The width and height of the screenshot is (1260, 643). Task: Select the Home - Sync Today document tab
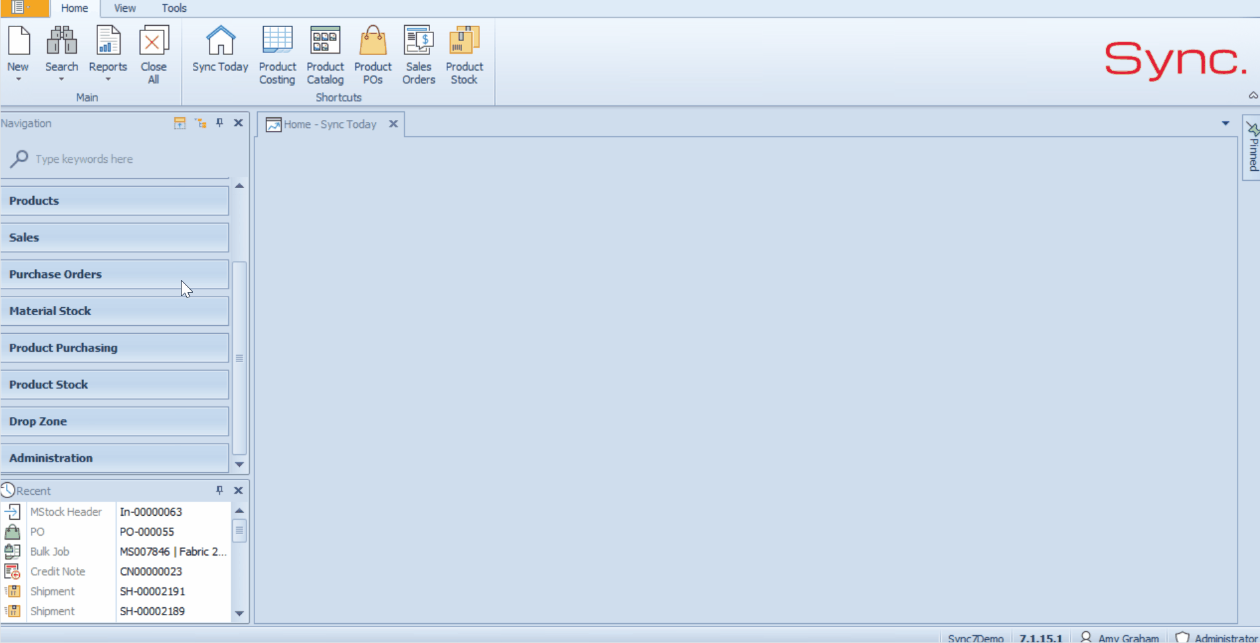(x=330, y=124)
